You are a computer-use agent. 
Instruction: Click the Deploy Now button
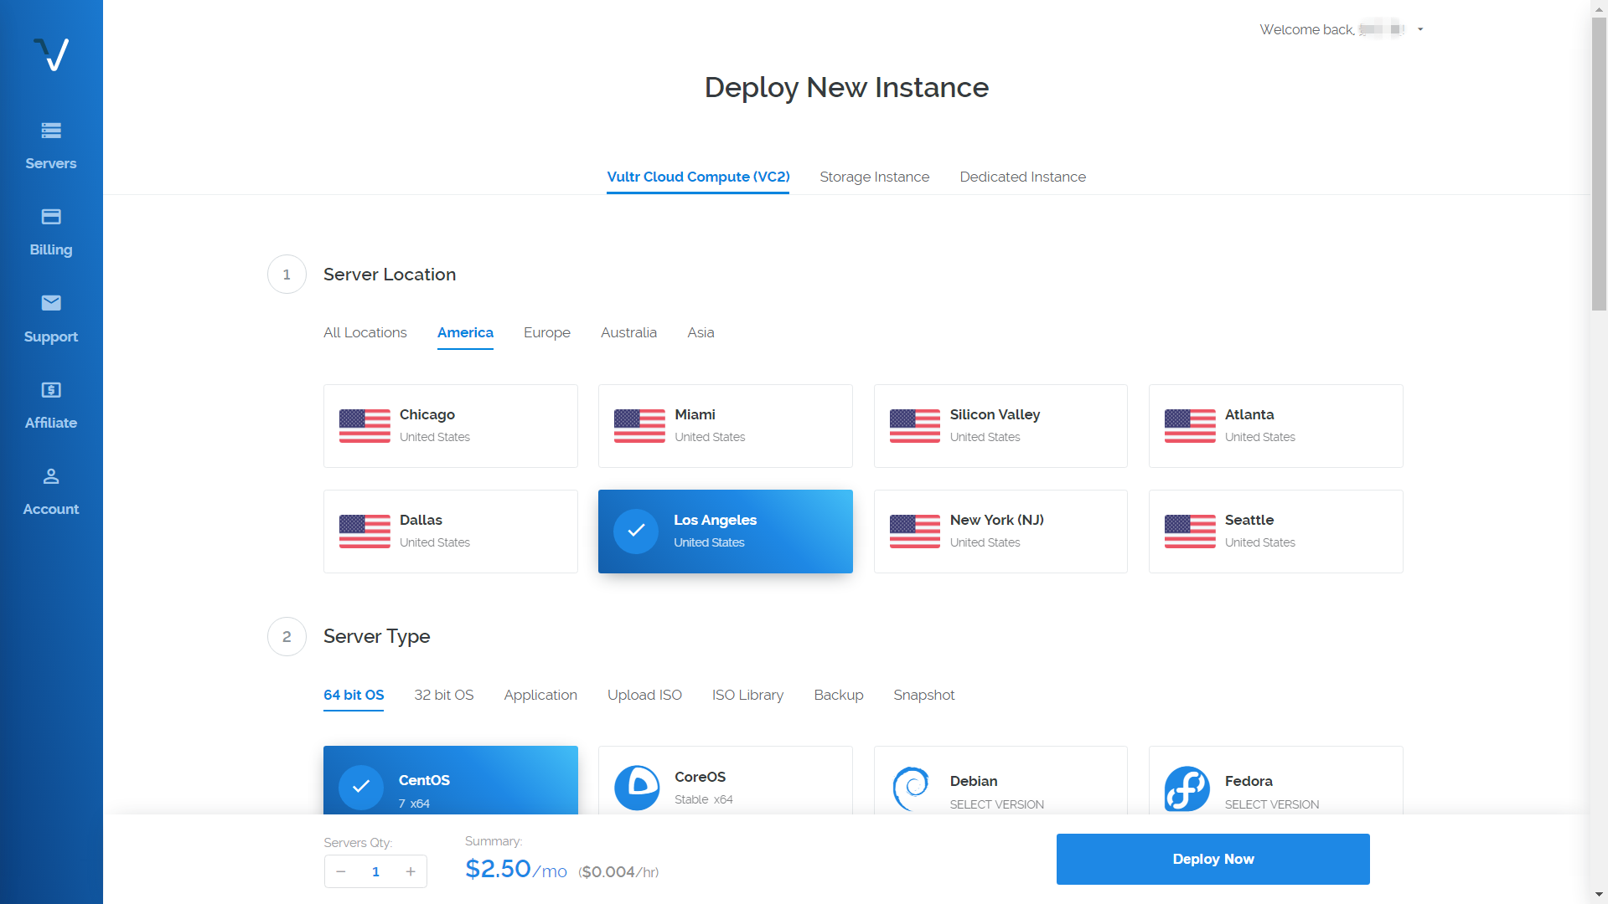[x=1212, y=859]
